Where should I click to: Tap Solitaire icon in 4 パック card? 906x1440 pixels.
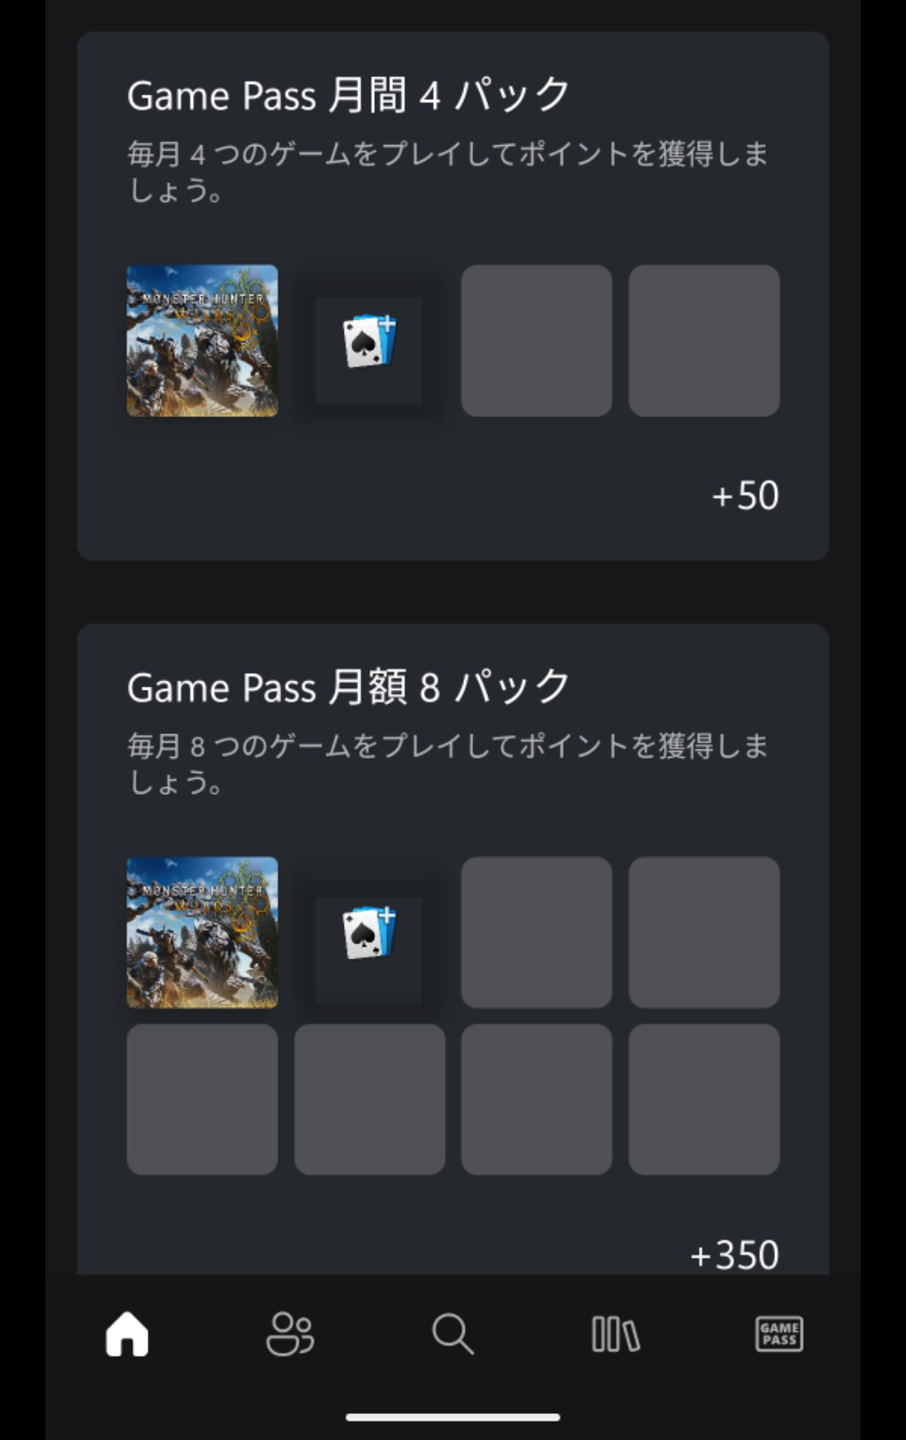[369, 341]
